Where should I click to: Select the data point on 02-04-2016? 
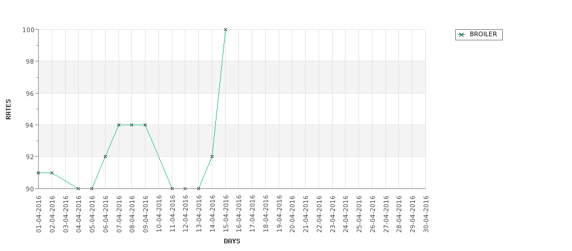(x=52, y=173)
